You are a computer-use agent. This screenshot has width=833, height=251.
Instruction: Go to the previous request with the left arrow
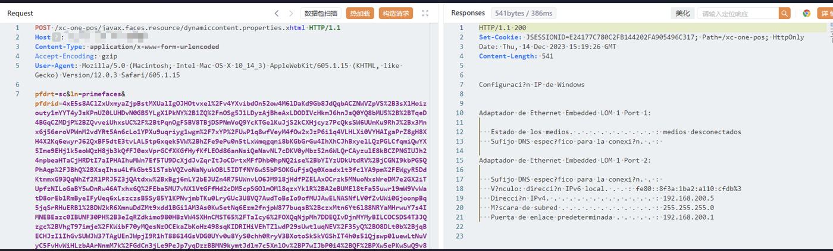pos(277,13)
